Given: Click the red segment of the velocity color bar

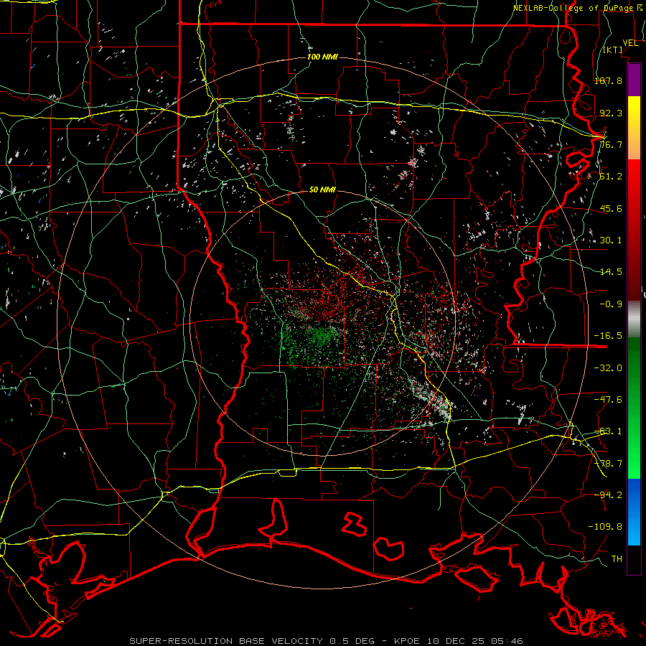Looking at the screenshot, I should [x=634, y=230].
